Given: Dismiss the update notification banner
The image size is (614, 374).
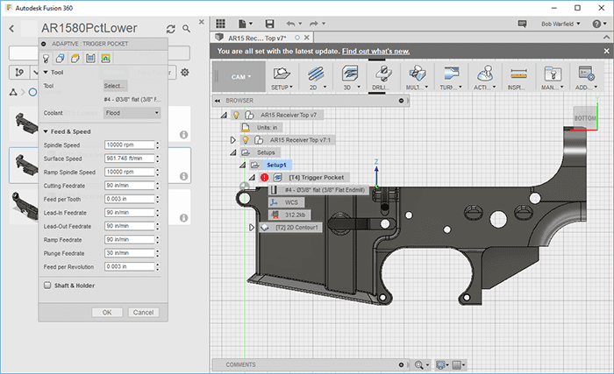Looking at the screenshot, I should (x=607, y=51).
